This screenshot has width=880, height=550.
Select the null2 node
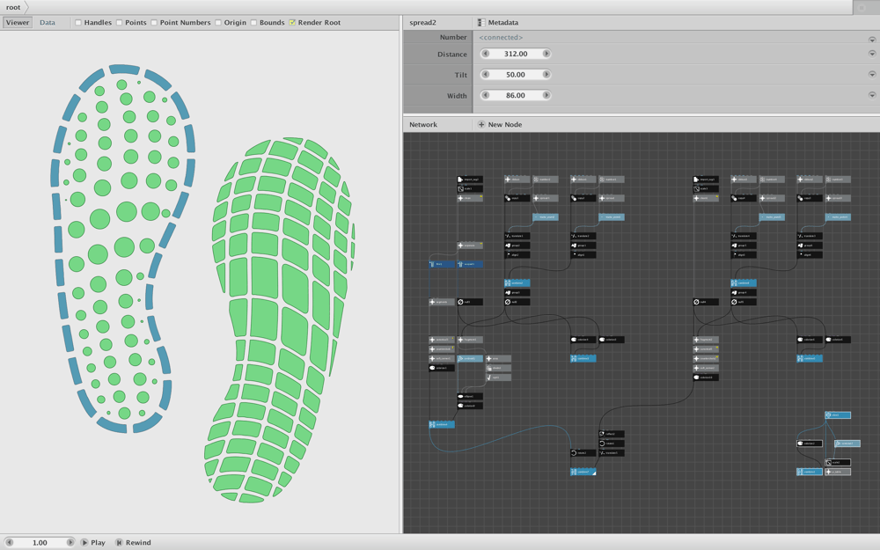coord(517,302)
